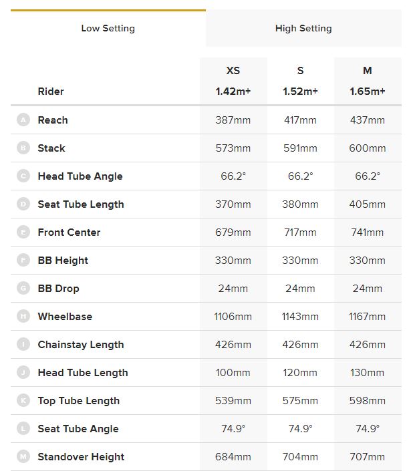Click the K badge for Top Tube Length
The image size is (409, 471).
[x=23, y=401]
